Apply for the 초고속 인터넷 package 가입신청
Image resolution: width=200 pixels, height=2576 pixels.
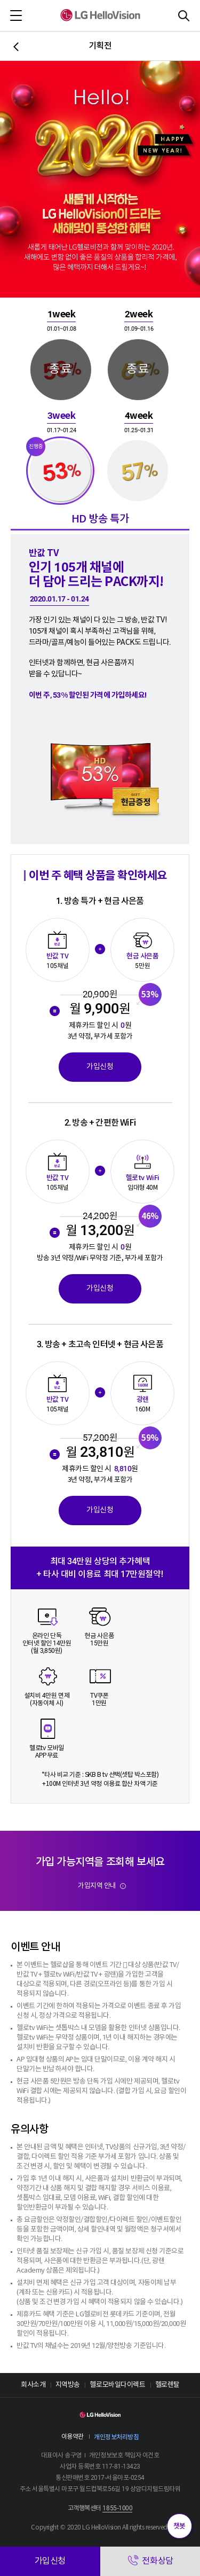tap(100, 1509)
